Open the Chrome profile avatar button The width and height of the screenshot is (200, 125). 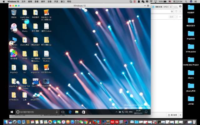(180, 6)
